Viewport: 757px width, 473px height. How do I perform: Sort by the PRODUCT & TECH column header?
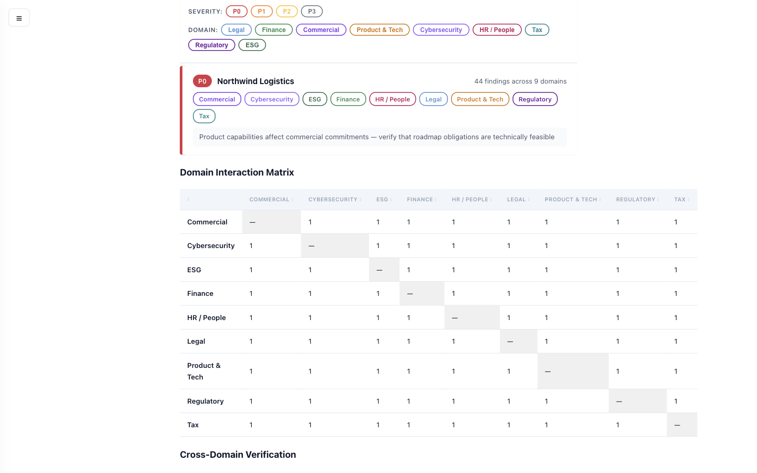click(573, 200)
